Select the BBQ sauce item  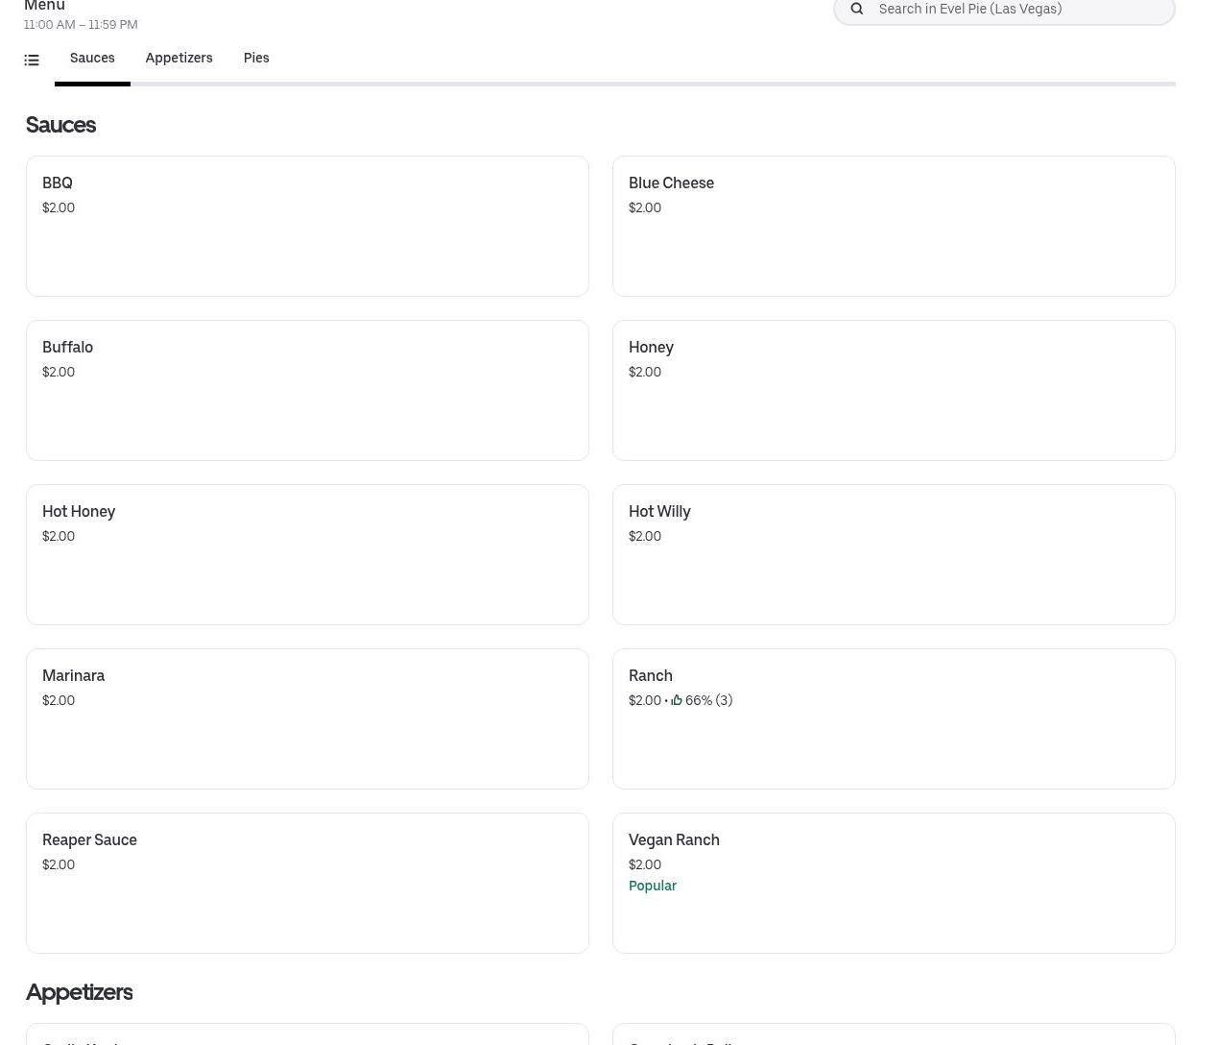pyautogui.click(x=307, y=226)
